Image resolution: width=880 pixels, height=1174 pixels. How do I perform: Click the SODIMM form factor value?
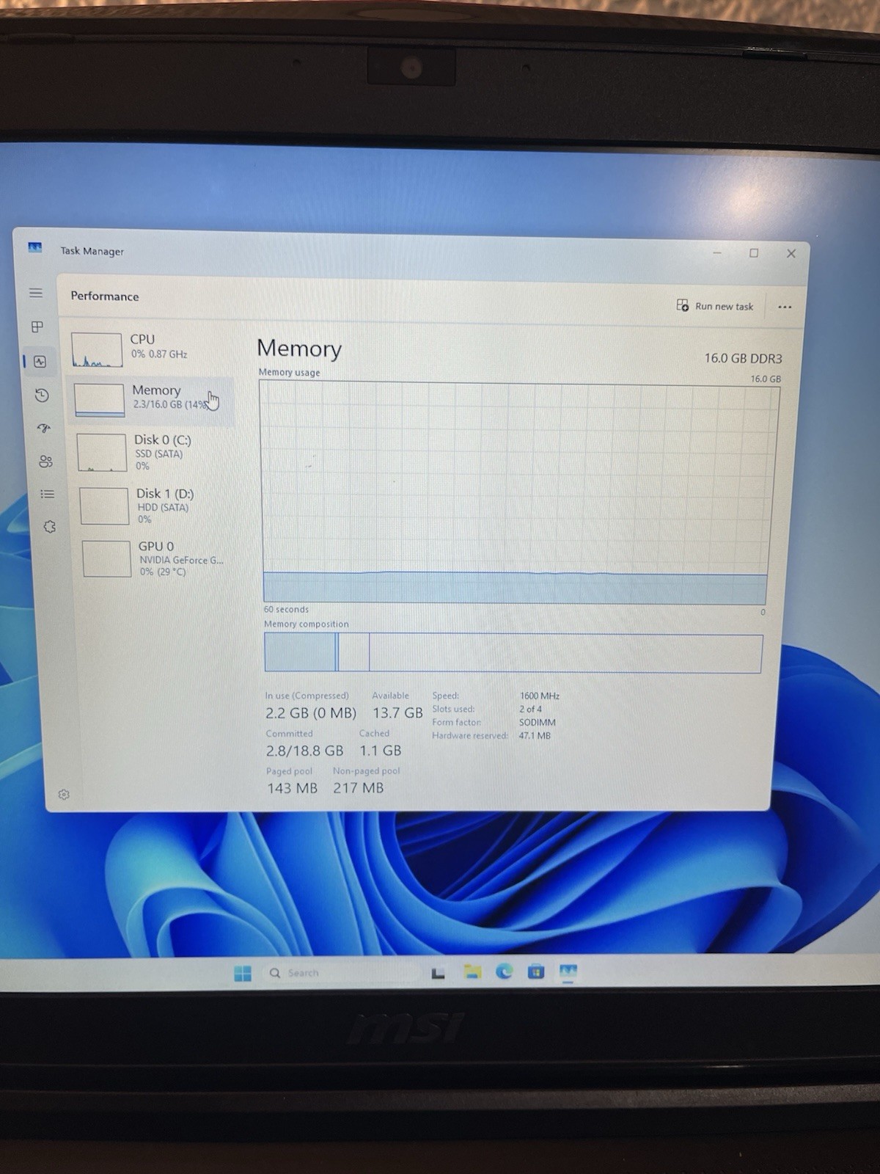tap(538, 722)
